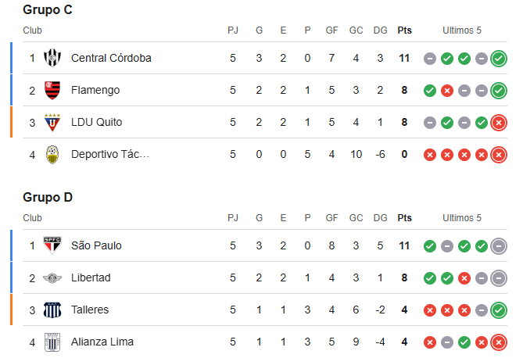Screen dimensions: 523x358
Task: Click São Paulo's most recent draw icon
Action: click(499, 246)
